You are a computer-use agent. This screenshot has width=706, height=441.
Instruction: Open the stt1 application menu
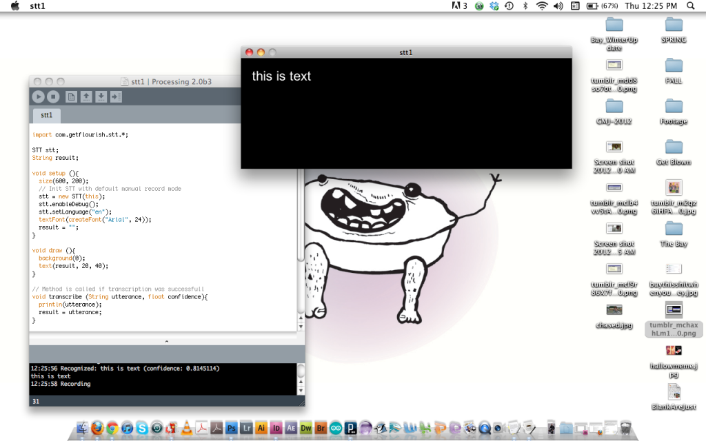37,6
